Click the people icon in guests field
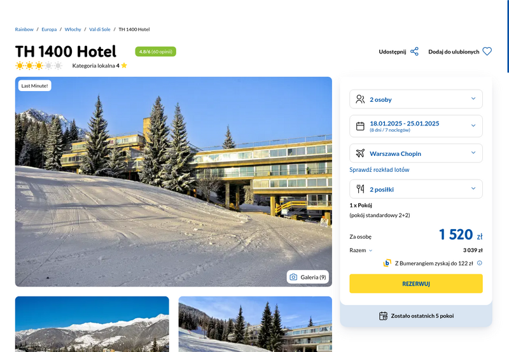 click(x=360, y=99)
